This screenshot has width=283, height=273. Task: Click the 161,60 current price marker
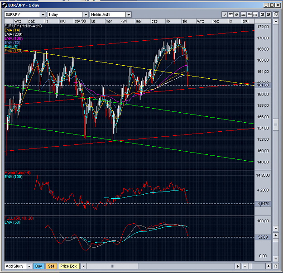click(x=263, y=85)
